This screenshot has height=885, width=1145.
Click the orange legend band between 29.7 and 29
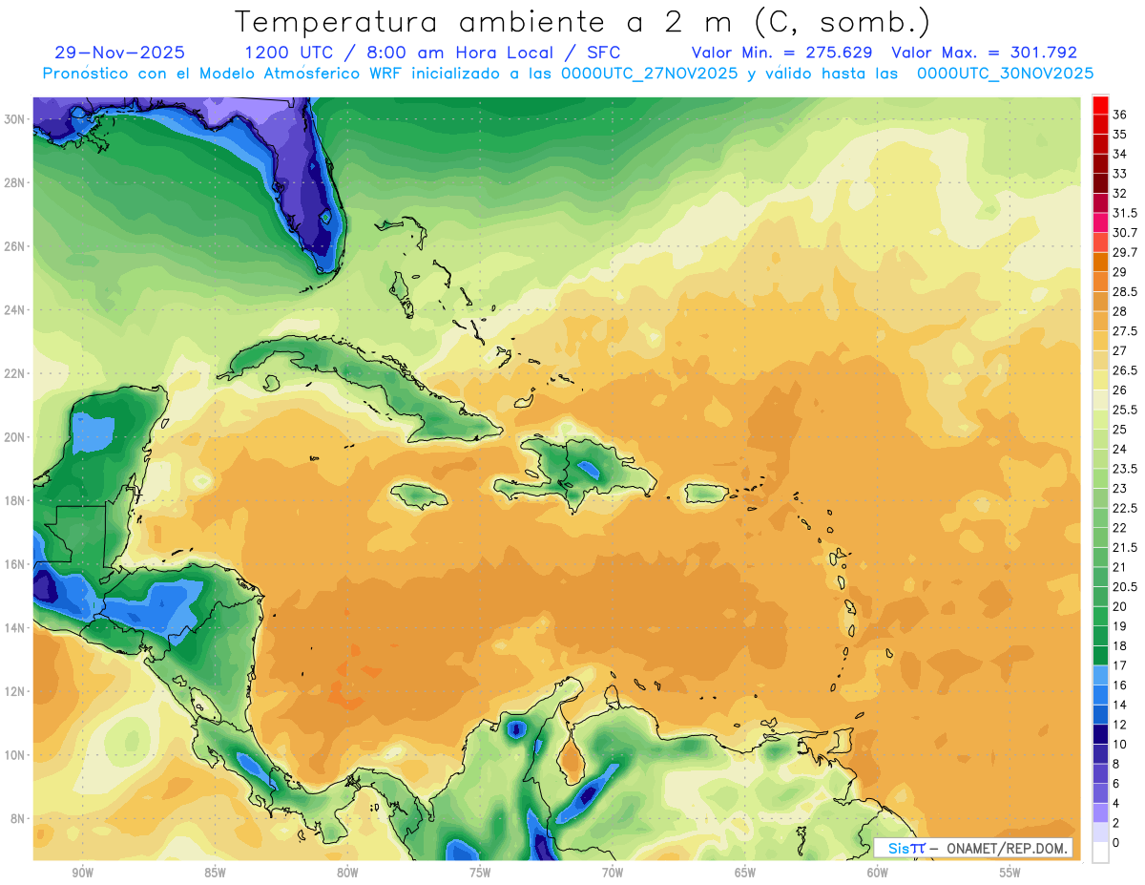click(1100, 263)
